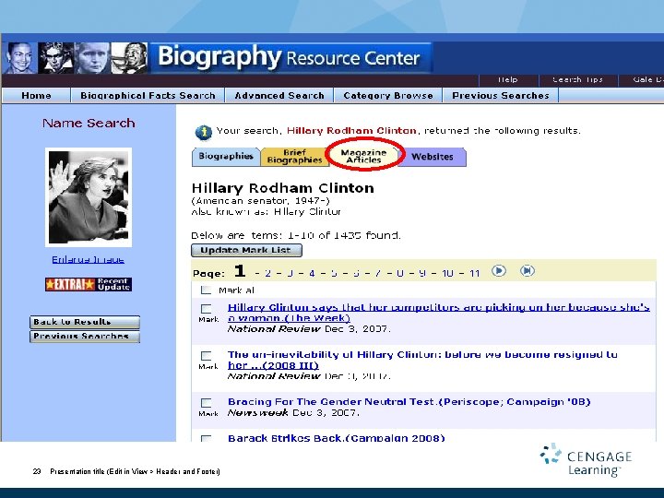This screenshot has width=664, height=498.
Task: Click the Hillary Rodham Clinton portrait thumbnail
Action: pyautogui.click(x=89, y=197)
